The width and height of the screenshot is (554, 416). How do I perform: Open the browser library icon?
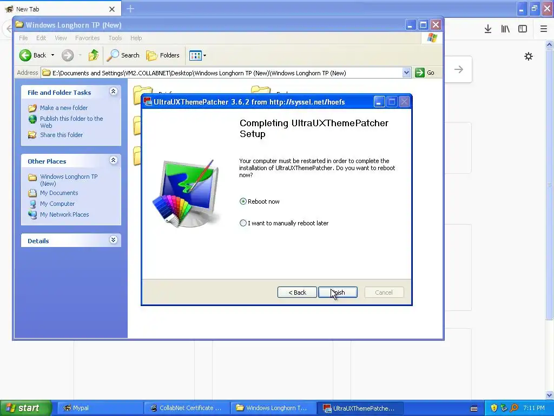point(505,29)
